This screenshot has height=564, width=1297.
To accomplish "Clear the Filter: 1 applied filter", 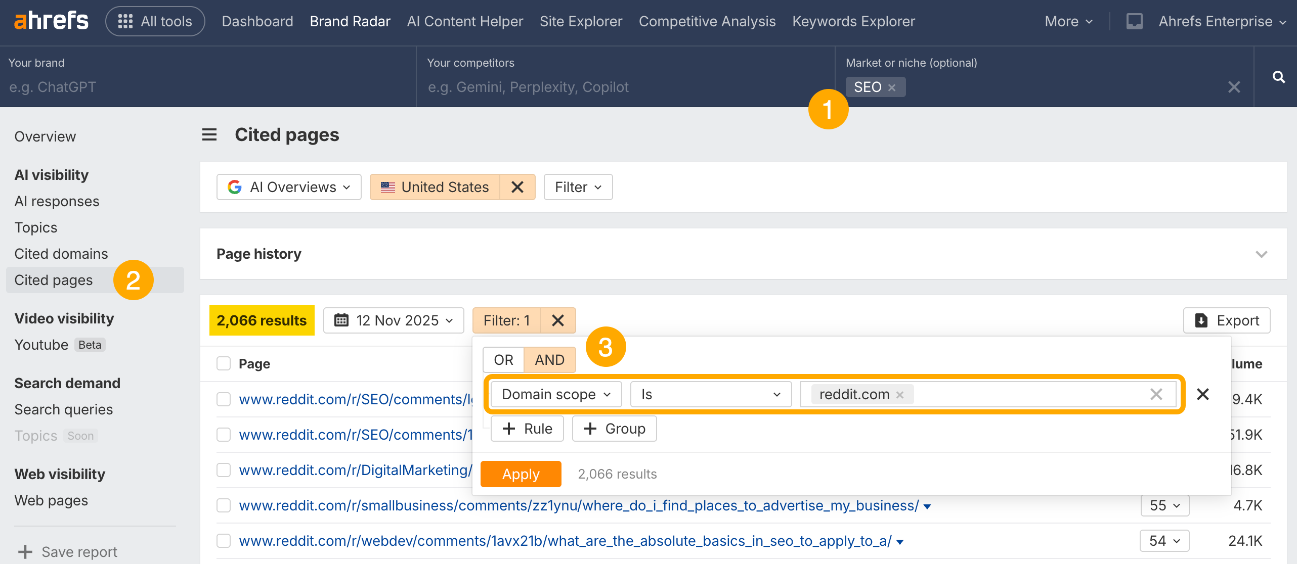I will 557,320.
